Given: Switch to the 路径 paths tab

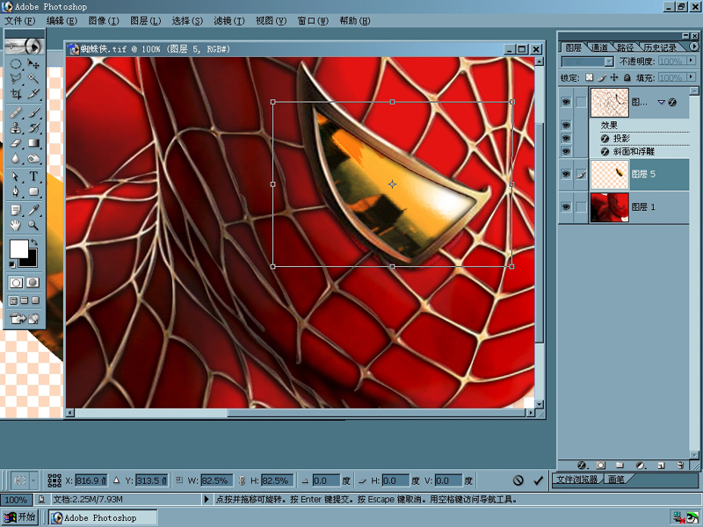Looking at the screenshot, I should [x=626, y=47].
